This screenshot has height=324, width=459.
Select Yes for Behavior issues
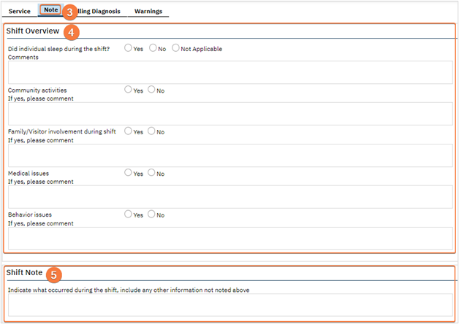point(128,214)
